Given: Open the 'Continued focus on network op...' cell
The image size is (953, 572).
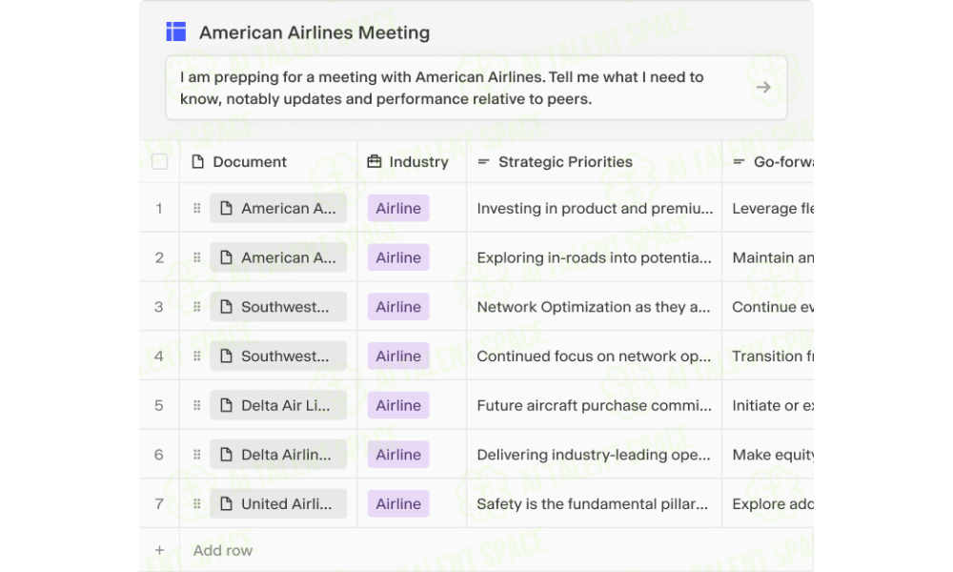Looking at the screenshot, I should click(595, 356).
